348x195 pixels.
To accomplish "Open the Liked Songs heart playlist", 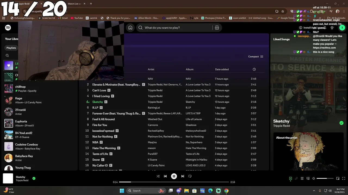I will (x=9, y=66).
